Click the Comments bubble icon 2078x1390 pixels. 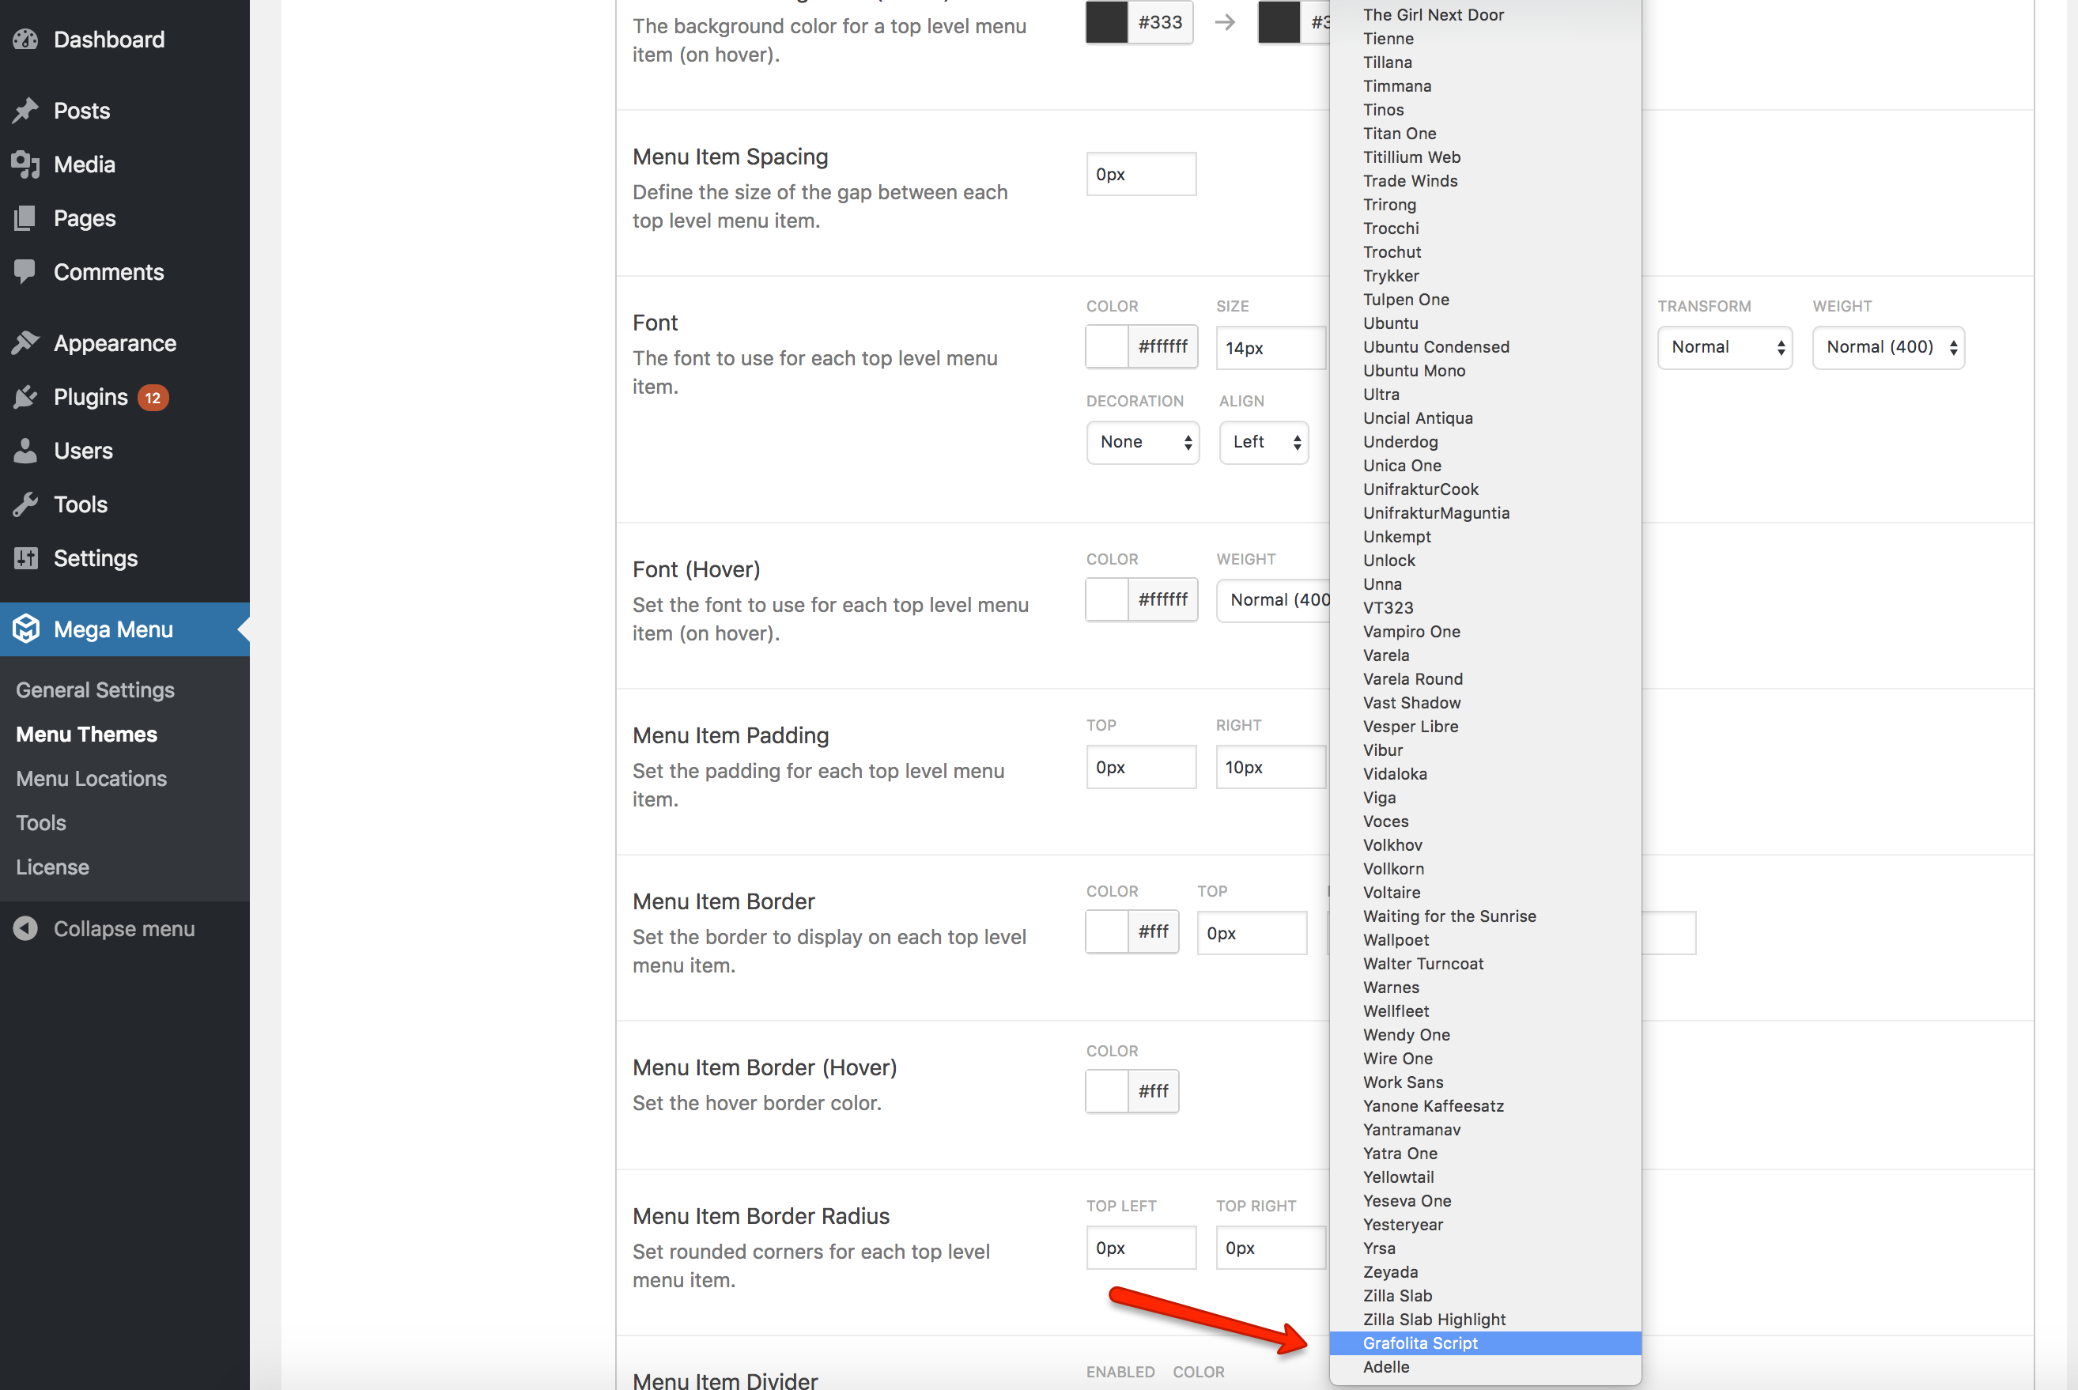(26, 272)
